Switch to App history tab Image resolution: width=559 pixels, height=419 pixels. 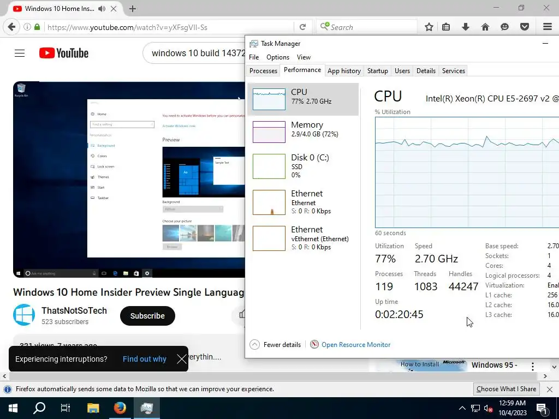tap(344, 70)
